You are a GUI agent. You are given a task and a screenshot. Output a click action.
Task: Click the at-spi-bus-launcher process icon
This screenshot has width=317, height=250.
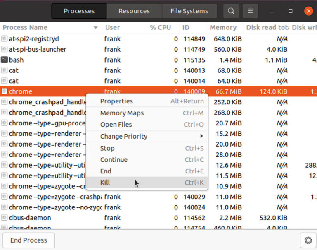5,49
